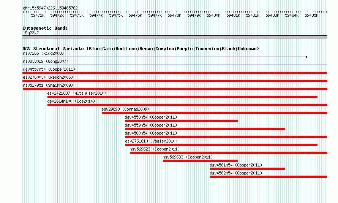Click the 59485k ruler tick label
Image resolution: width=338 pixels, height=203 pixels.
(x=311, y=15)
